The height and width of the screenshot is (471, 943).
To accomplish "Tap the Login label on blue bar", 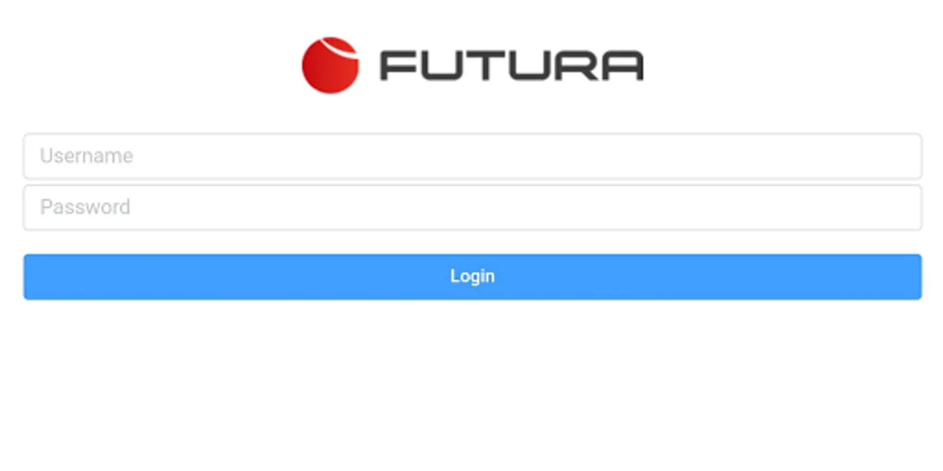I will [473, 276].
